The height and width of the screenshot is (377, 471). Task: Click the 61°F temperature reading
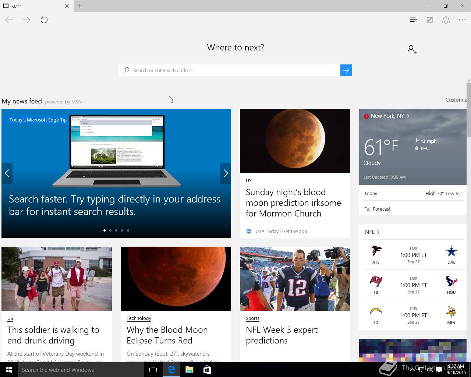(381, 147)
